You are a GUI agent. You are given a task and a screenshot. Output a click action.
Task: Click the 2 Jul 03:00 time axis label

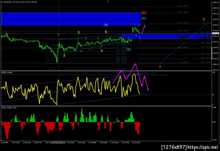(27, 143)
